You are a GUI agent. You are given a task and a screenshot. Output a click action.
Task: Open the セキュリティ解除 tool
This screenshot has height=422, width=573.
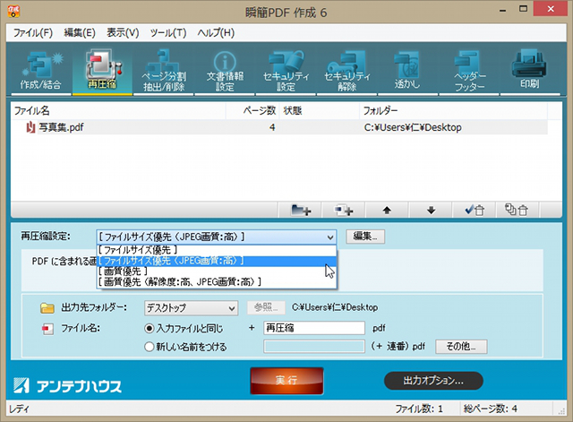tap(346, 70)
